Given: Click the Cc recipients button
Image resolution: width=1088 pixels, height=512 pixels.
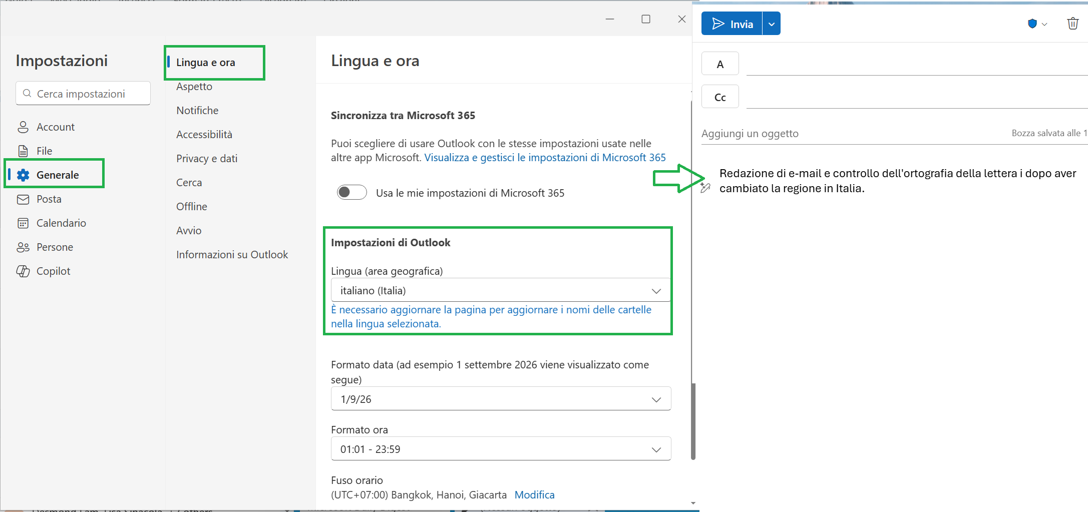Looking at the screenshot, I should click(x=720, y=97).
